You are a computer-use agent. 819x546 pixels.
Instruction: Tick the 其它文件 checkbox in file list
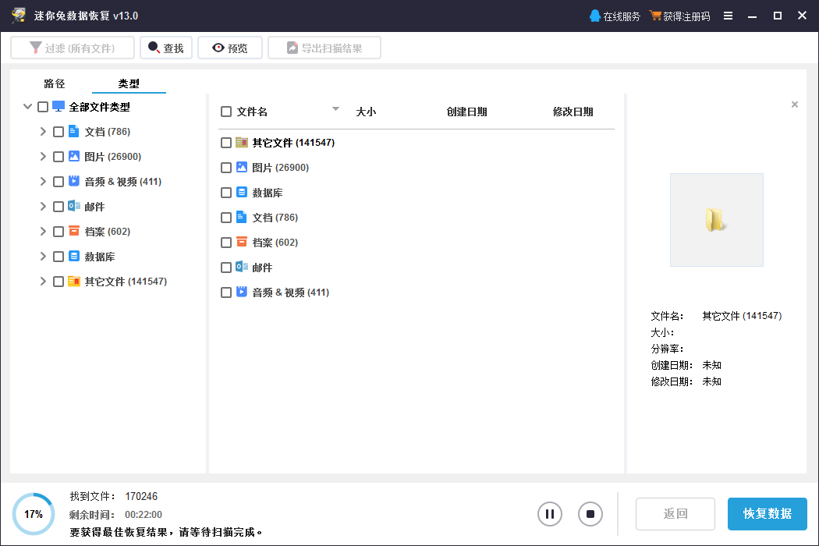click(226, 143)
